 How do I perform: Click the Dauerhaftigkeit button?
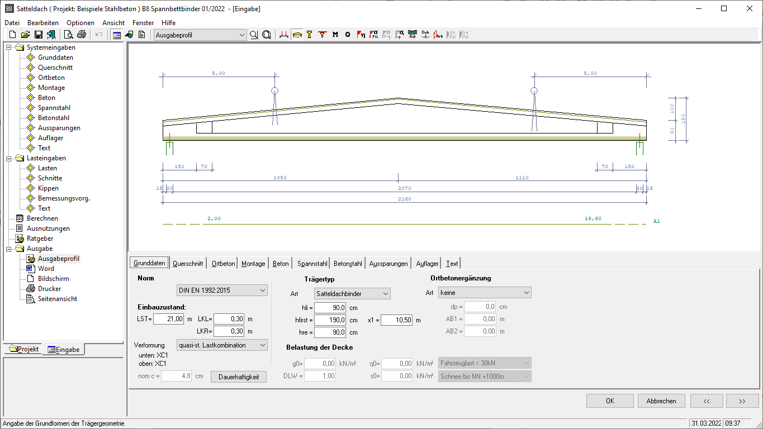click(x=239, y=377)
